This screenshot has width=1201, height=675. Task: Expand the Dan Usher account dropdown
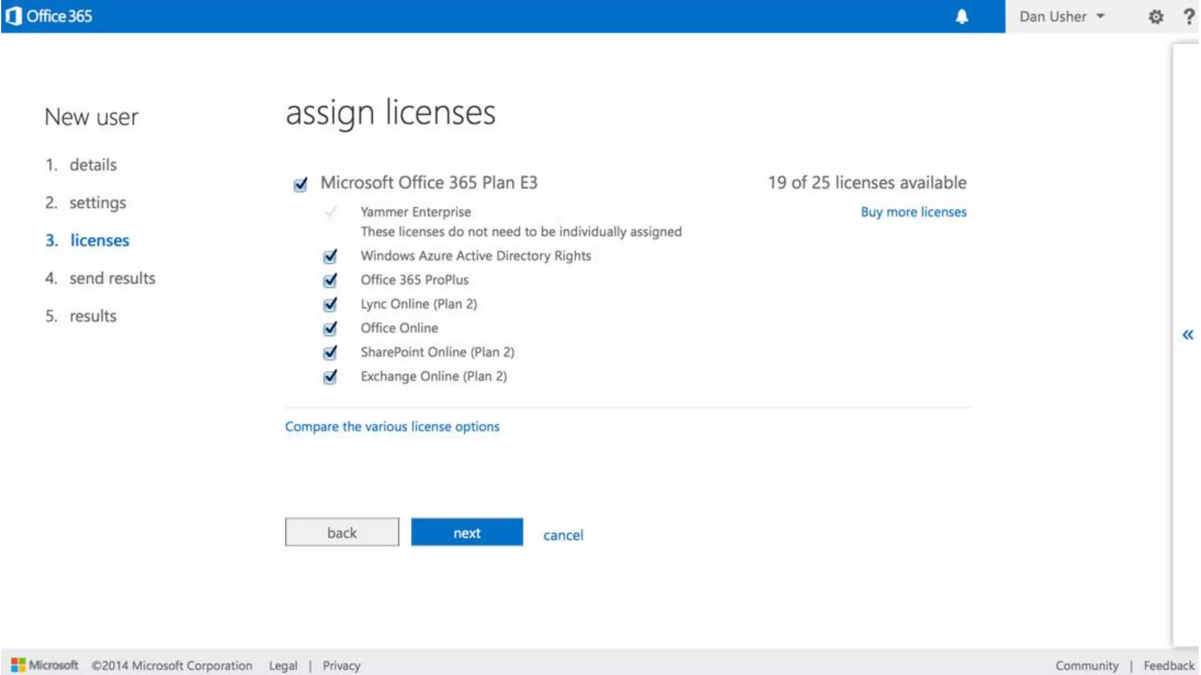pyautogui.click(x=1062, y=16)
